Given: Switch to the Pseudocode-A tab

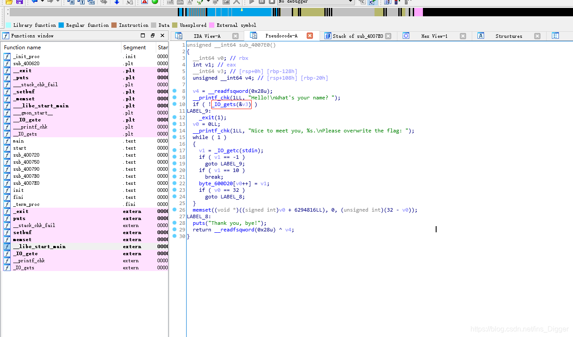Looking at the screenshot, I should point(281,36).
